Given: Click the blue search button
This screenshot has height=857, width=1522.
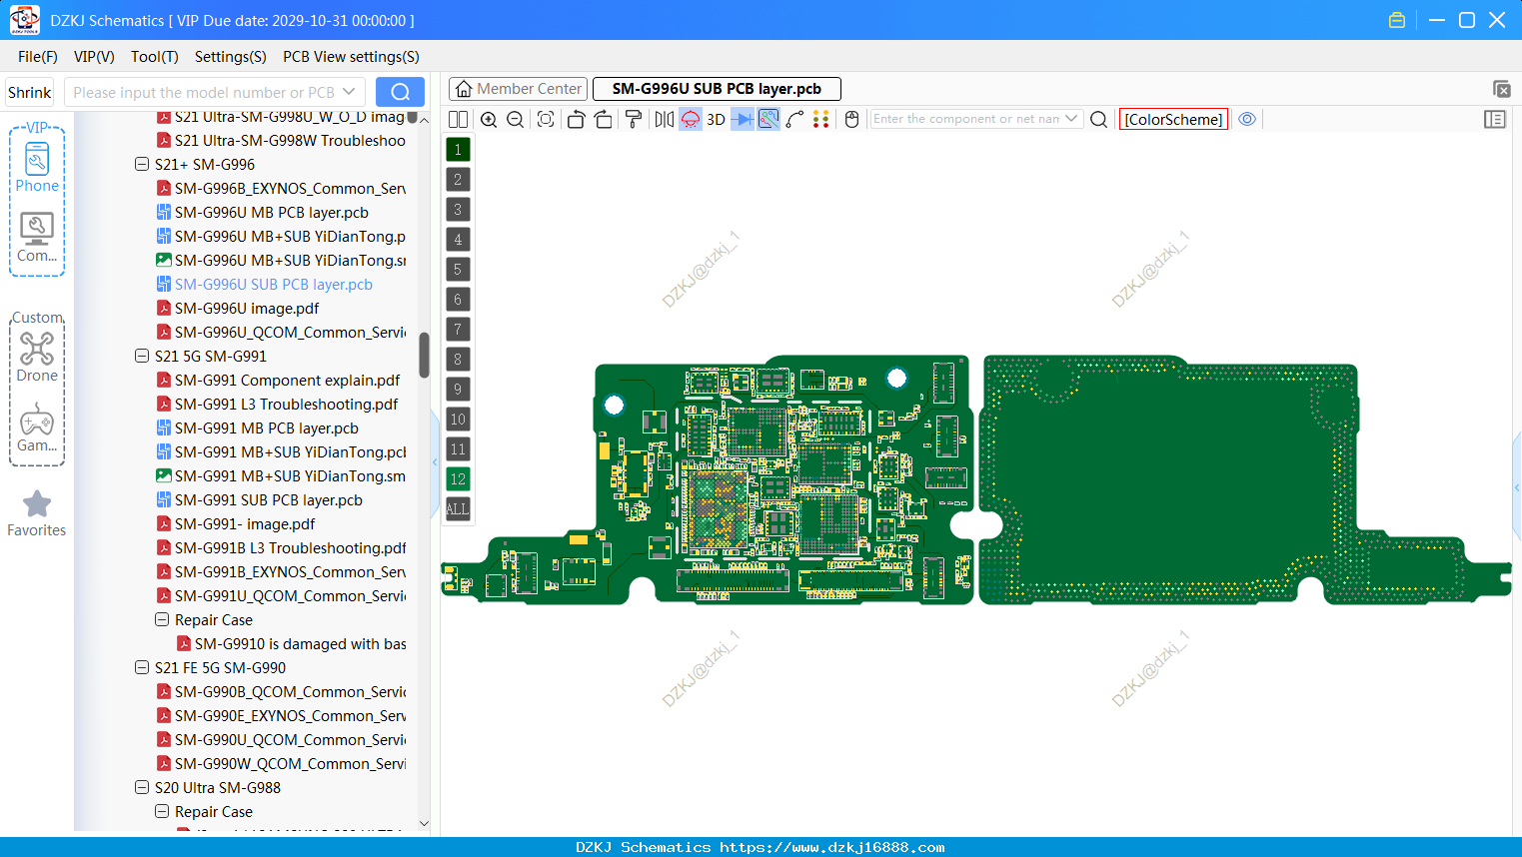Looking at the screenshot, I should click(400, 92).
